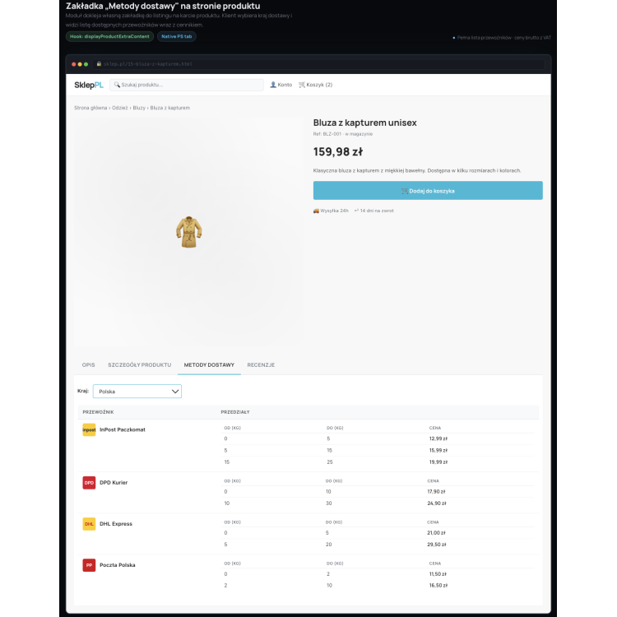Click the red browser window dot
617x617 pixels.
pos(73,64)
